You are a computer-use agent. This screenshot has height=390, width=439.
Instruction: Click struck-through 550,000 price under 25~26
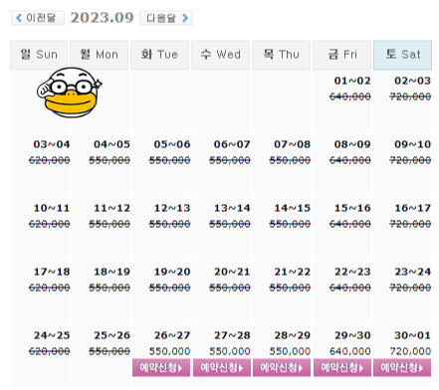[110, 351]
